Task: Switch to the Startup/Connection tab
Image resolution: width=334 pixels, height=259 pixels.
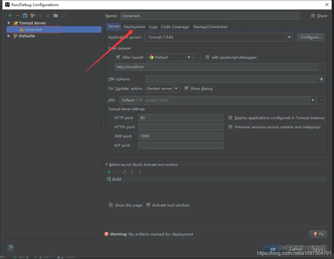Action: (x=210, y=27)
